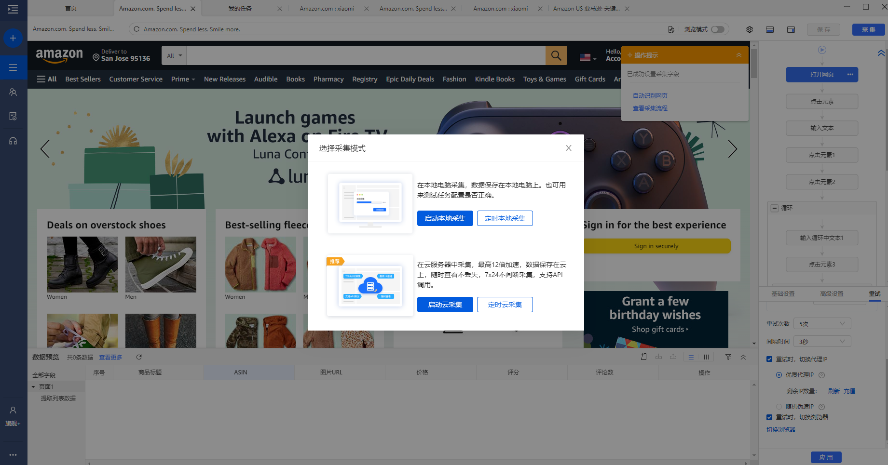Click help icon next to 优质代理IP
The height and width of the screenshot is (465, 888).
click(x=822, y=375)
